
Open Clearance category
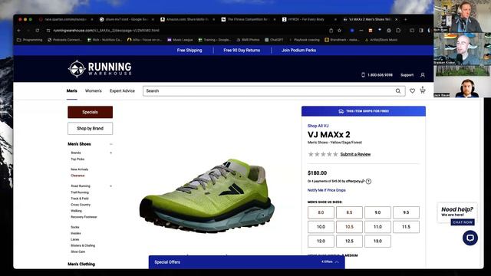click(77, 176)
